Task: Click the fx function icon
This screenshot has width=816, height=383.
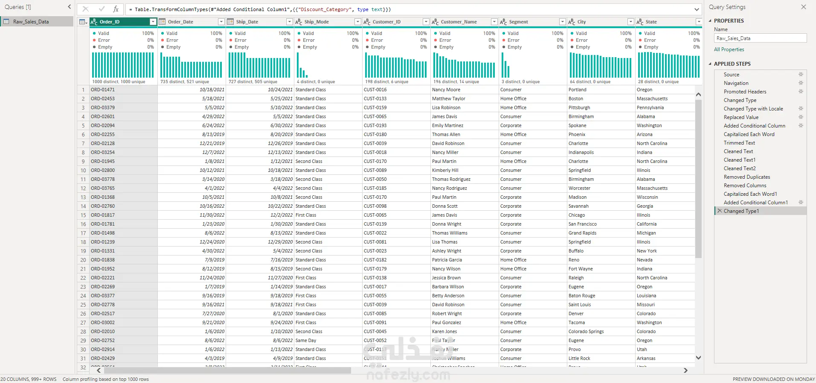Action: coord(116,9)
